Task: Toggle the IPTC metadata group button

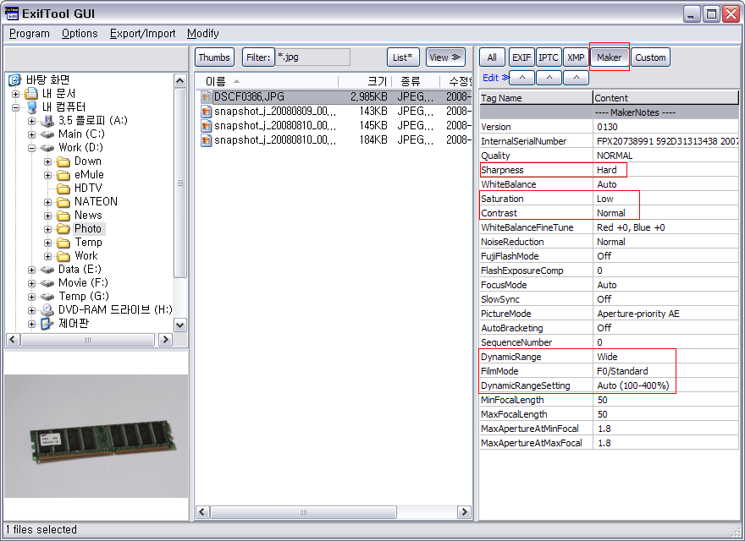Action: pyautogui.click(x=549, y=57)
